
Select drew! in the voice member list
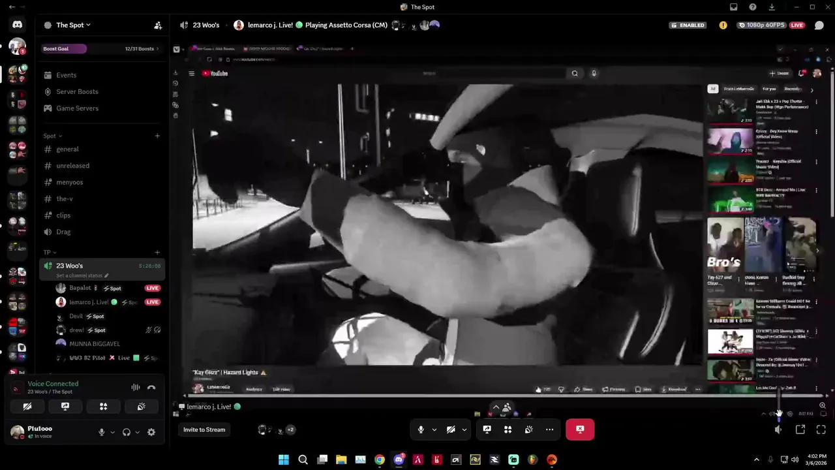108,330
